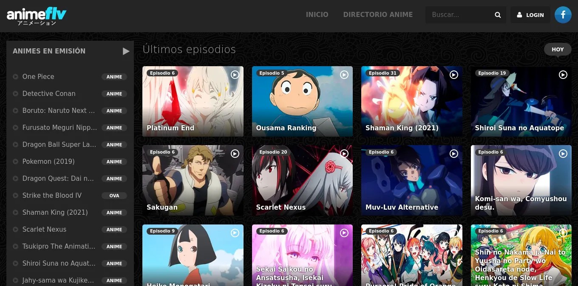The height and width of the screenshot is (286, 578).
Task: Open Shin no Nakama ja Nai thumbnail
Action: [521, 255]
